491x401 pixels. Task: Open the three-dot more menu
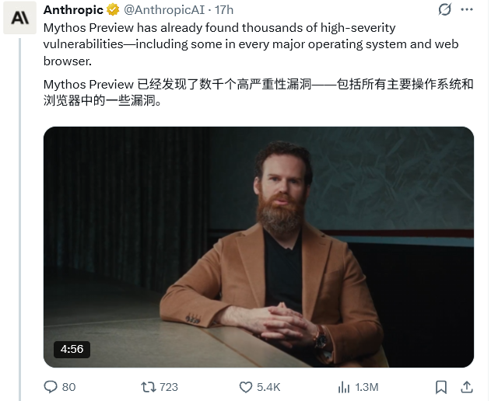tap(467, 9)
